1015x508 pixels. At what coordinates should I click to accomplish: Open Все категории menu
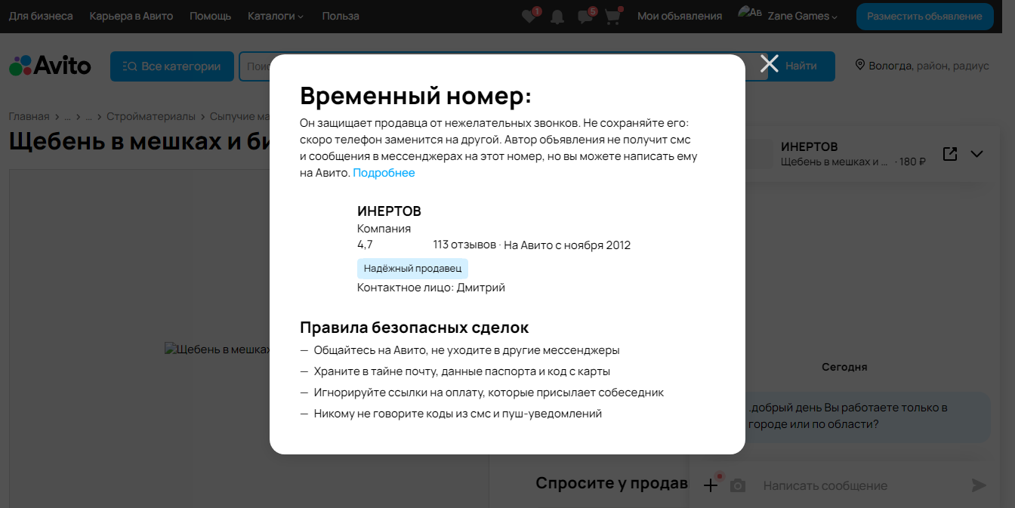(x=171, y=66)
